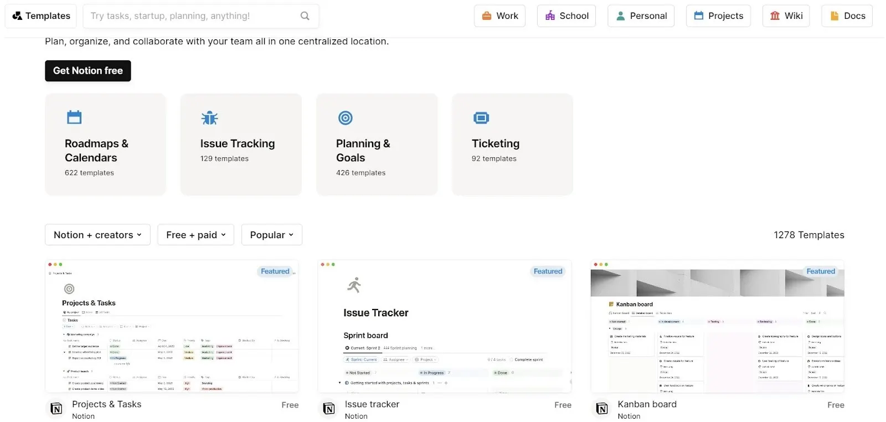Viewport: 886px width, 422px height.
Task: Click Notion logo beside Kanban board
Action: tap(602, 409)
